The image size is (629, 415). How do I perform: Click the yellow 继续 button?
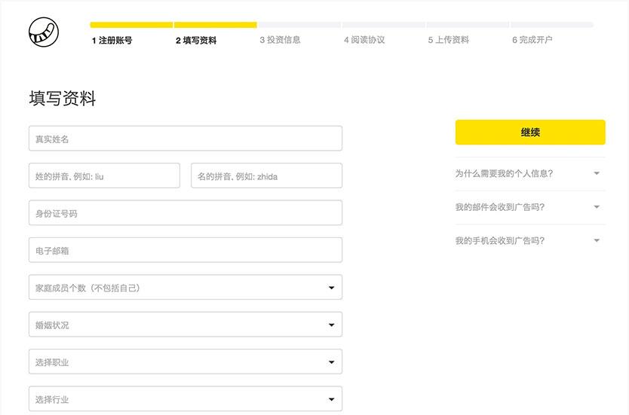tap(530, 133)
